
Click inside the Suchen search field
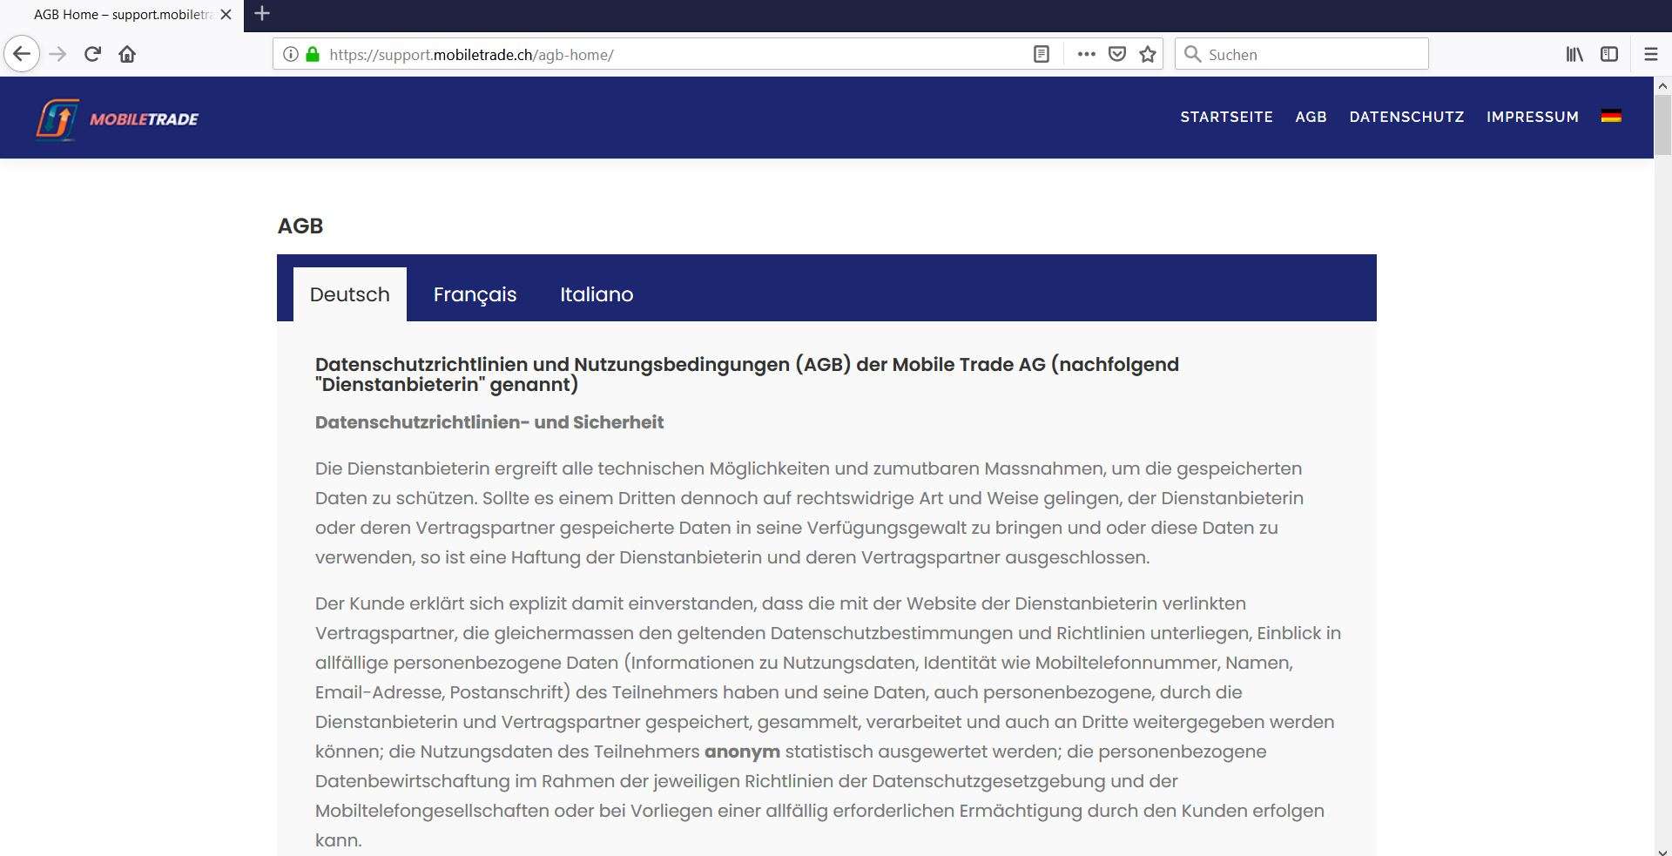click(1302, 53)
